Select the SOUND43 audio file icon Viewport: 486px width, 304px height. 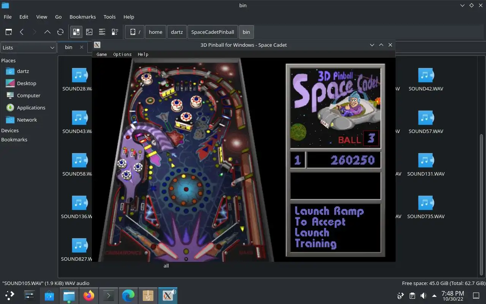tap(79, 118)
